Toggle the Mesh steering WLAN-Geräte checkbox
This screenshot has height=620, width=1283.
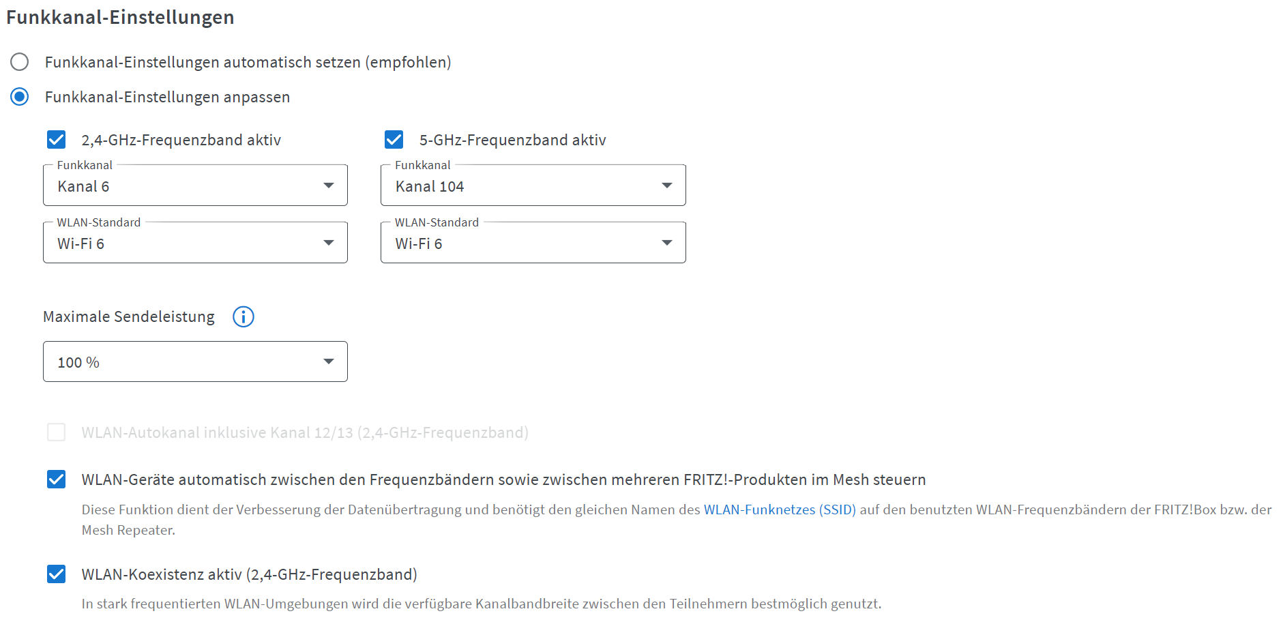(x=57, y=479)
